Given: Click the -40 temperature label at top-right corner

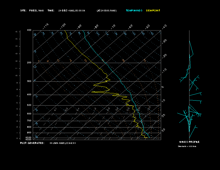Looking at the screenshot, I should point(164,27).
